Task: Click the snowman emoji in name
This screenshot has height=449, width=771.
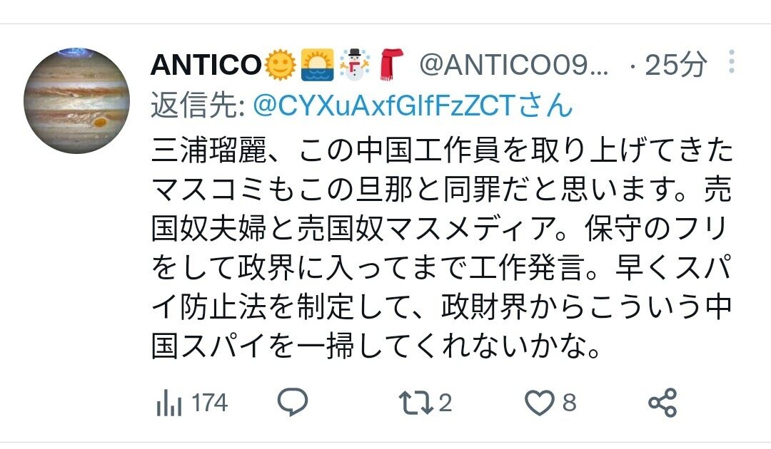Action: click(354, 64)
